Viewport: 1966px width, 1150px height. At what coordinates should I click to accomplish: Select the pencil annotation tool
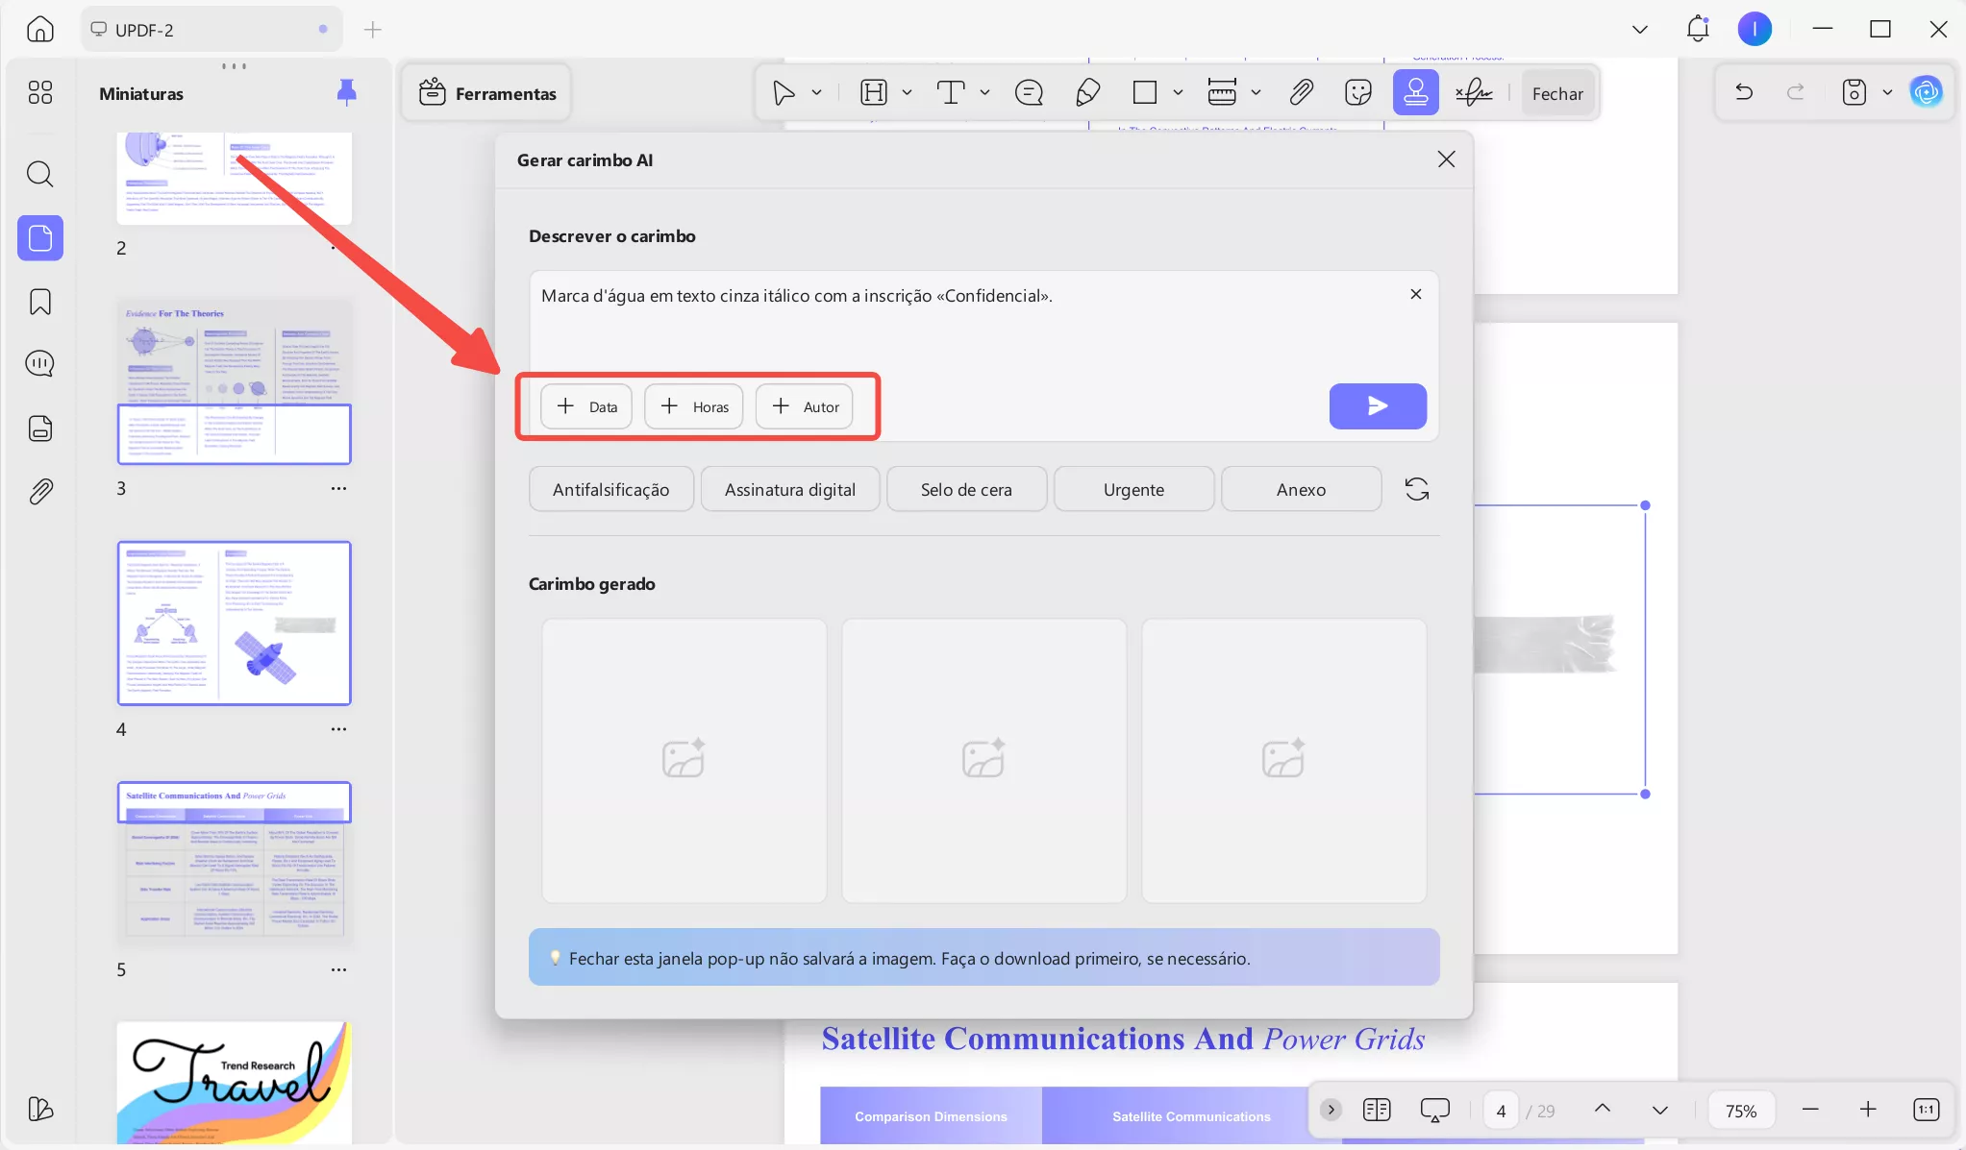pyautogui.click(x=1086, y=92)
